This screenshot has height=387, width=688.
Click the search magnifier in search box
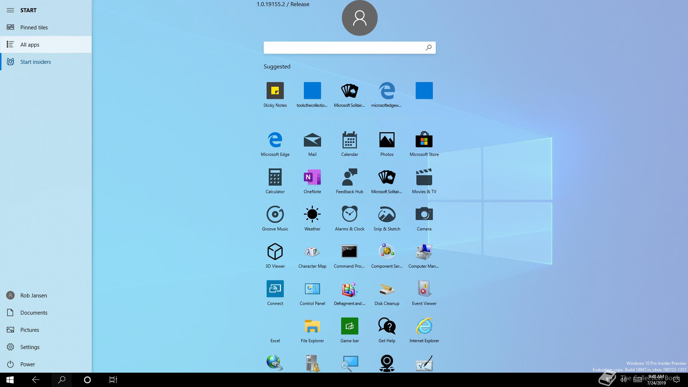(x=428, y=48)
